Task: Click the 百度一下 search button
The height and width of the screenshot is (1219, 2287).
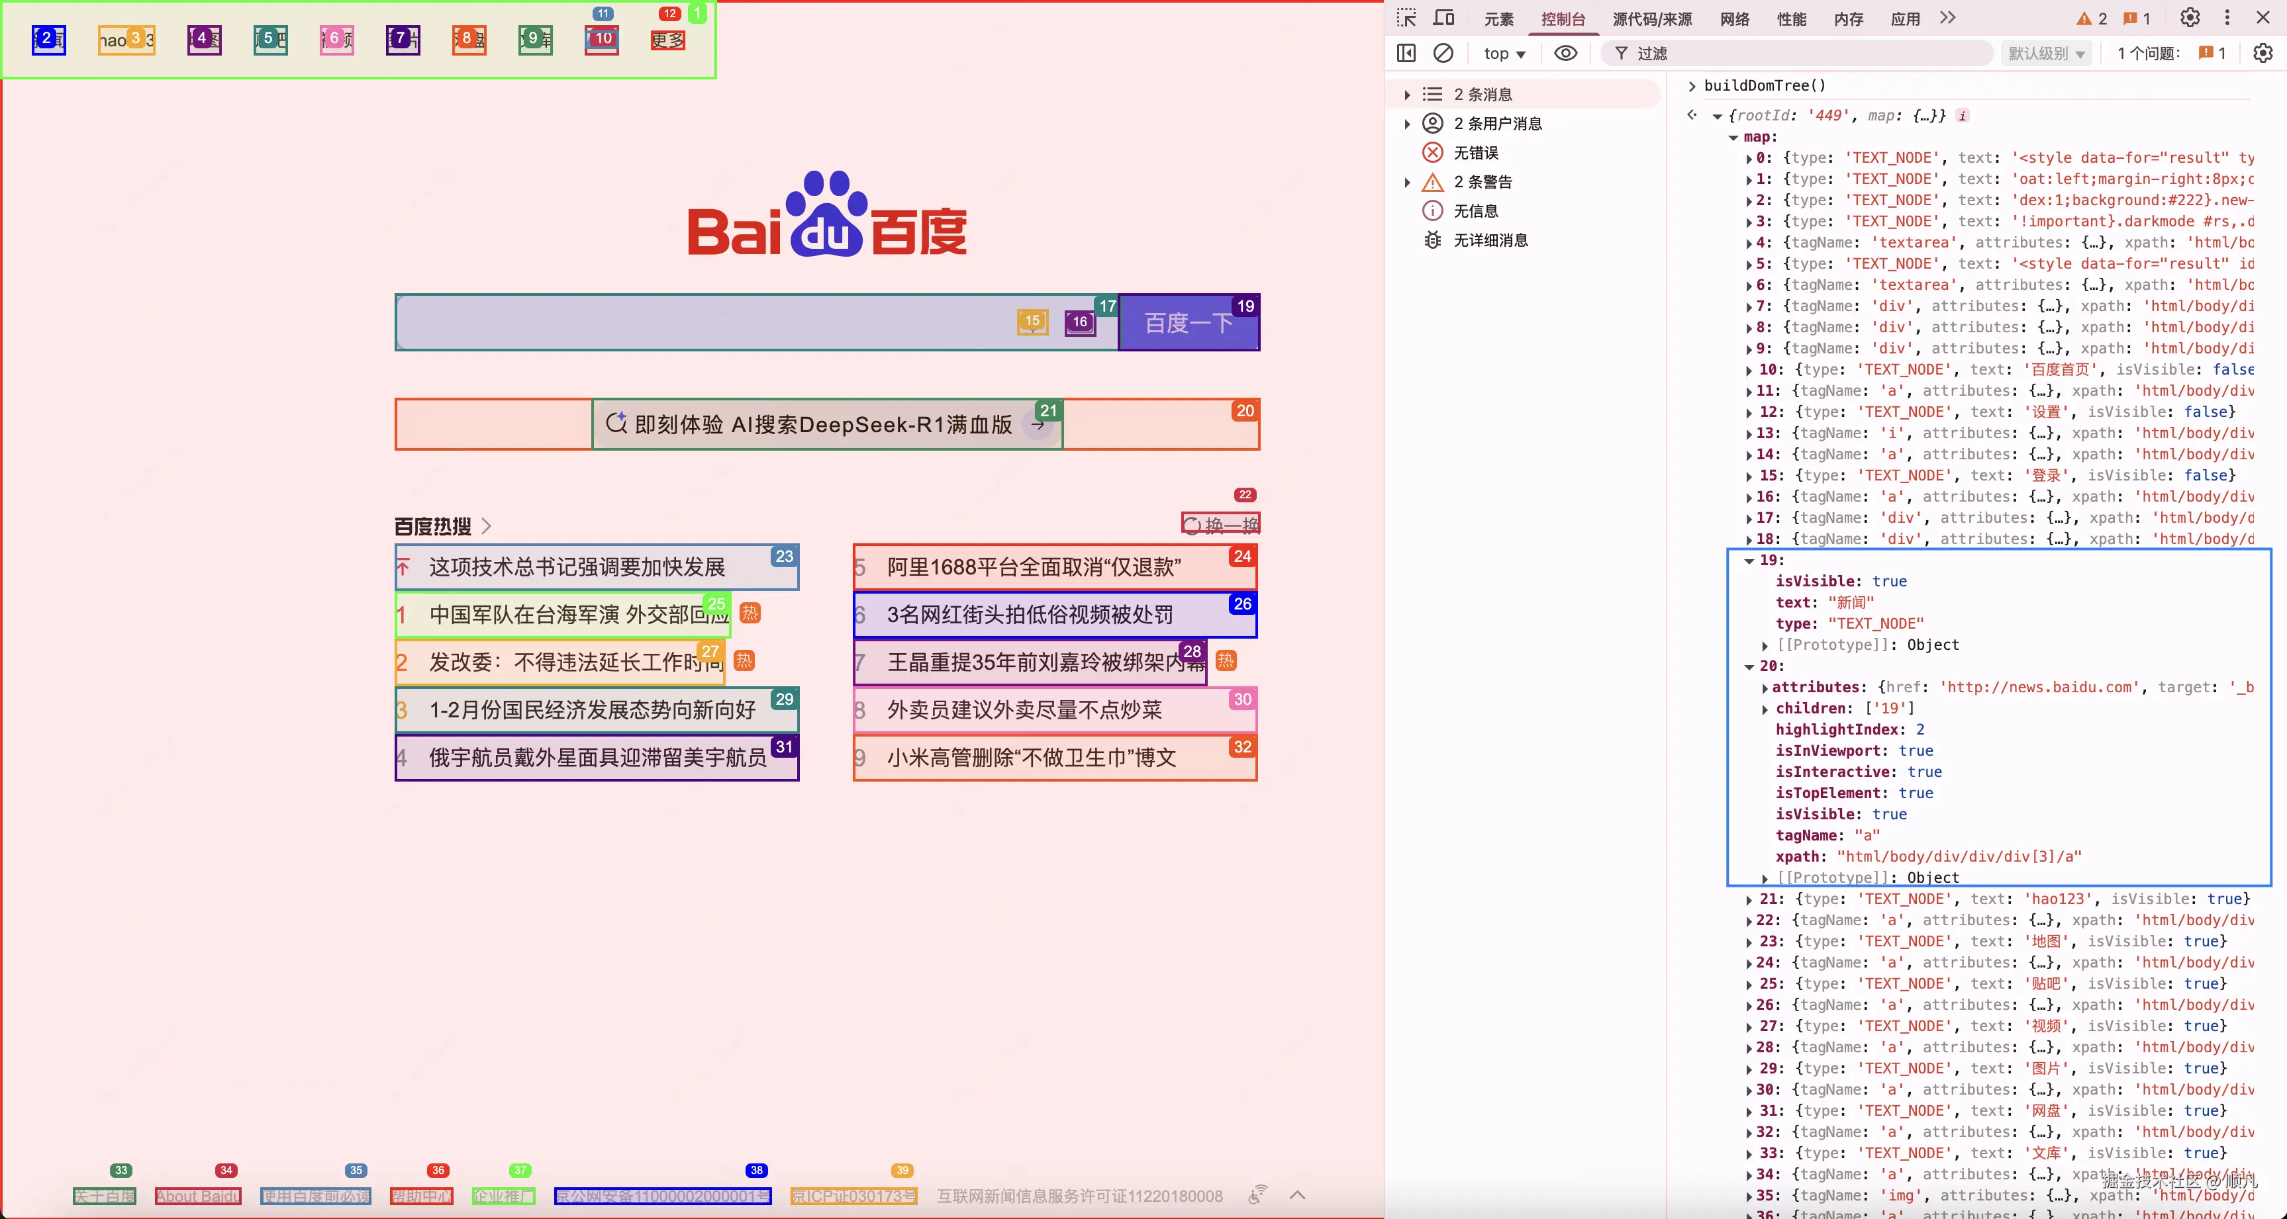Action: [x=1188, y=323]
